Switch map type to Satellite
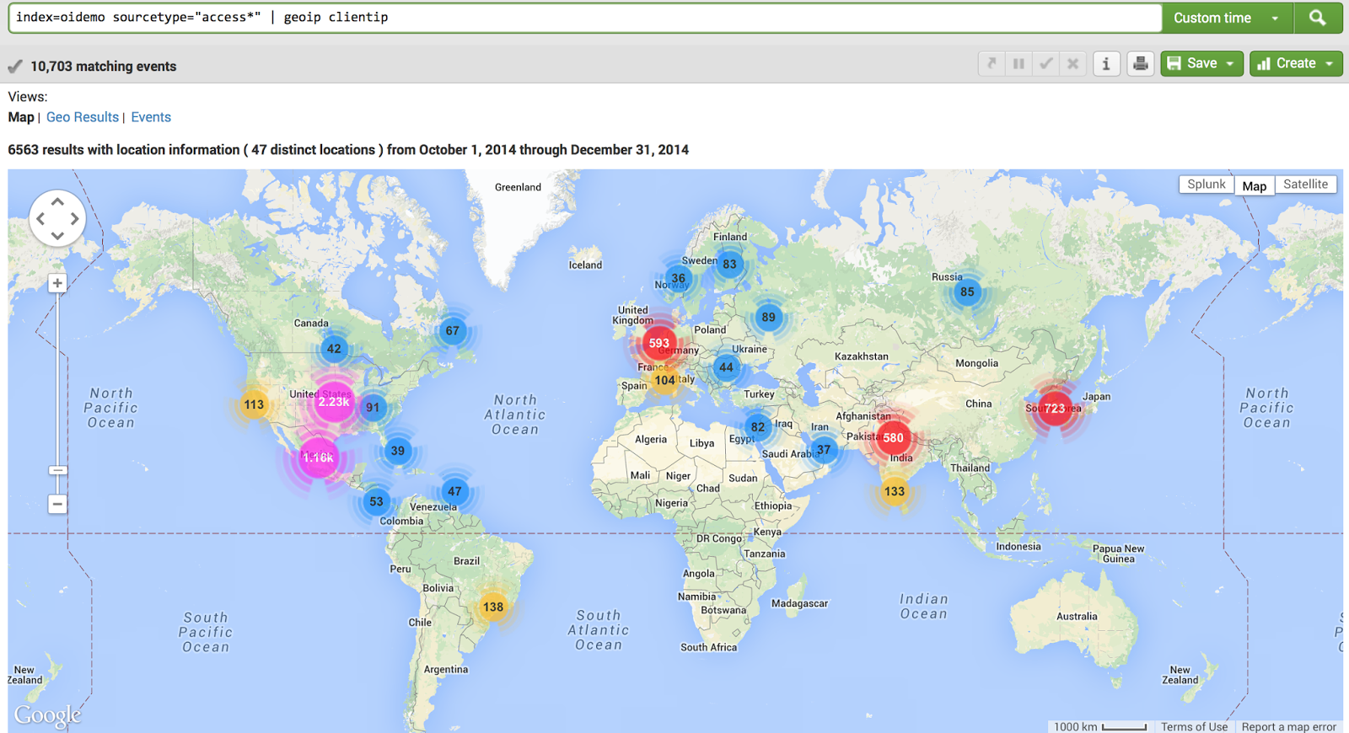This screenshot has height=733, width=1349. point(1306,185)
